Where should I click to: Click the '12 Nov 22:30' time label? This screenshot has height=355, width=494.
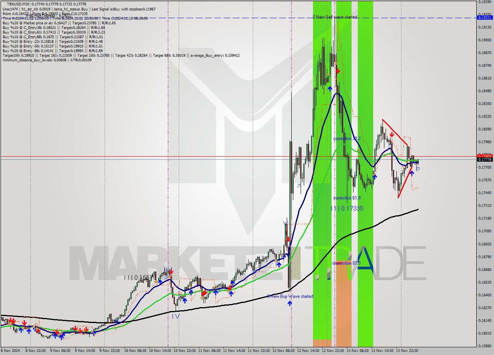pyautogui.click(x=333, y=351)
